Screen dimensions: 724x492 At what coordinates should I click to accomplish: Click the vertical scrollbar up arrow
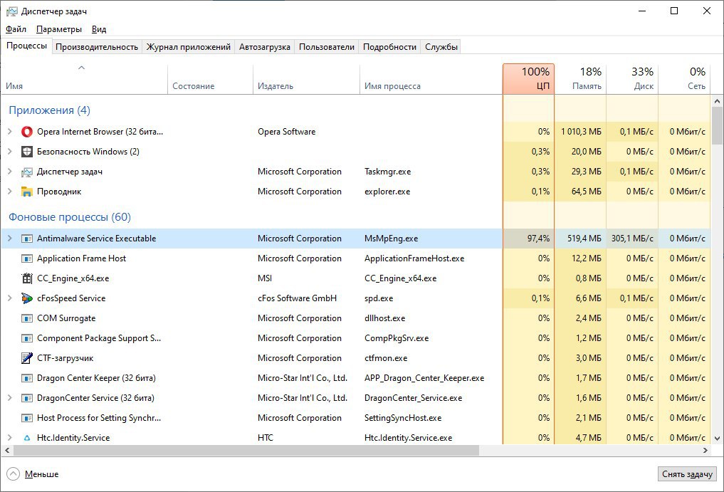717,100
